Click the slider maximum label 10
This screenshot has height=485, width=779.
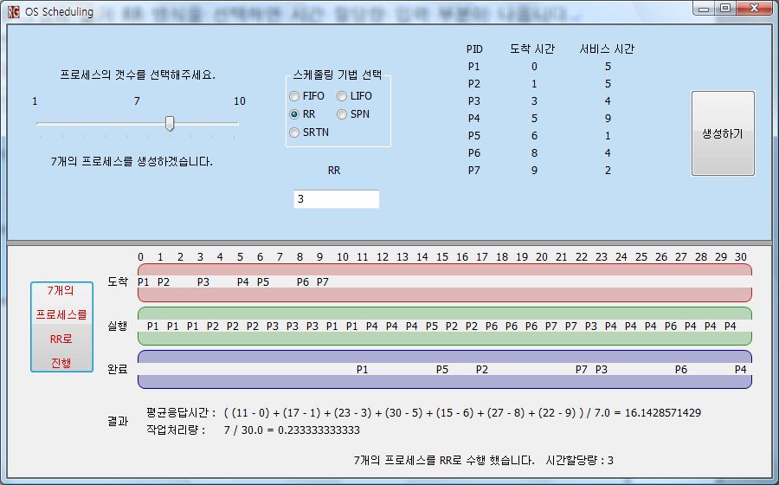[240, 101]
